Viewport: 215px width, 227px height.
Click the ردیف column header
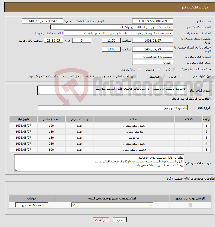(x=206, y=119)
